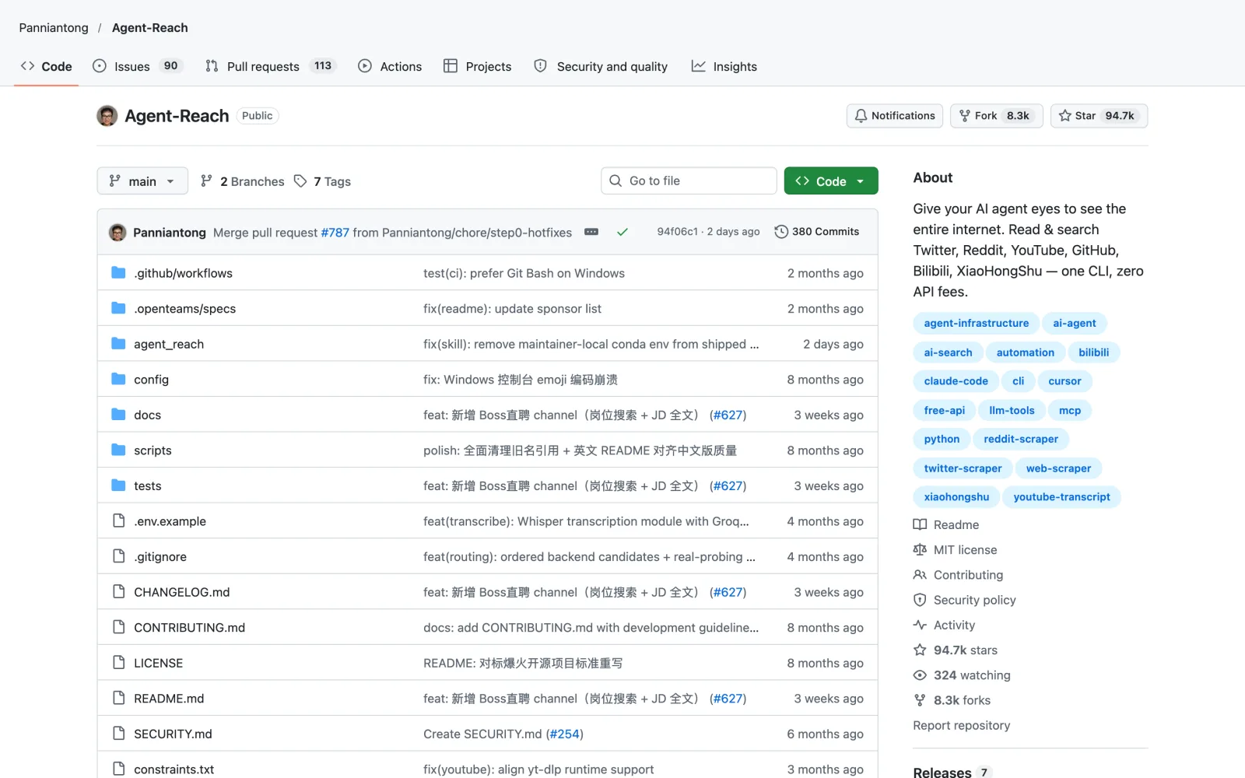
Task: Select the youtube-transcript topic tag
Action: click(1061, 497)
